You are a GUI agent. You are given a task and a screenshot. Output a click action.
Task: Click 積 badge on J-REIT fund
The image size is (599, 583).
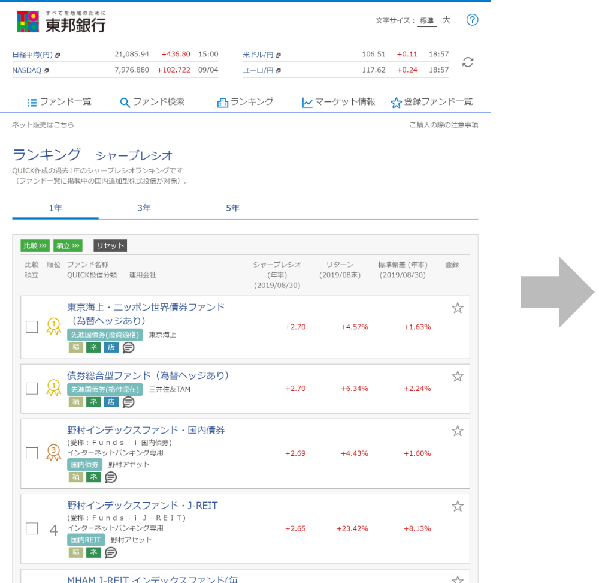76,552
